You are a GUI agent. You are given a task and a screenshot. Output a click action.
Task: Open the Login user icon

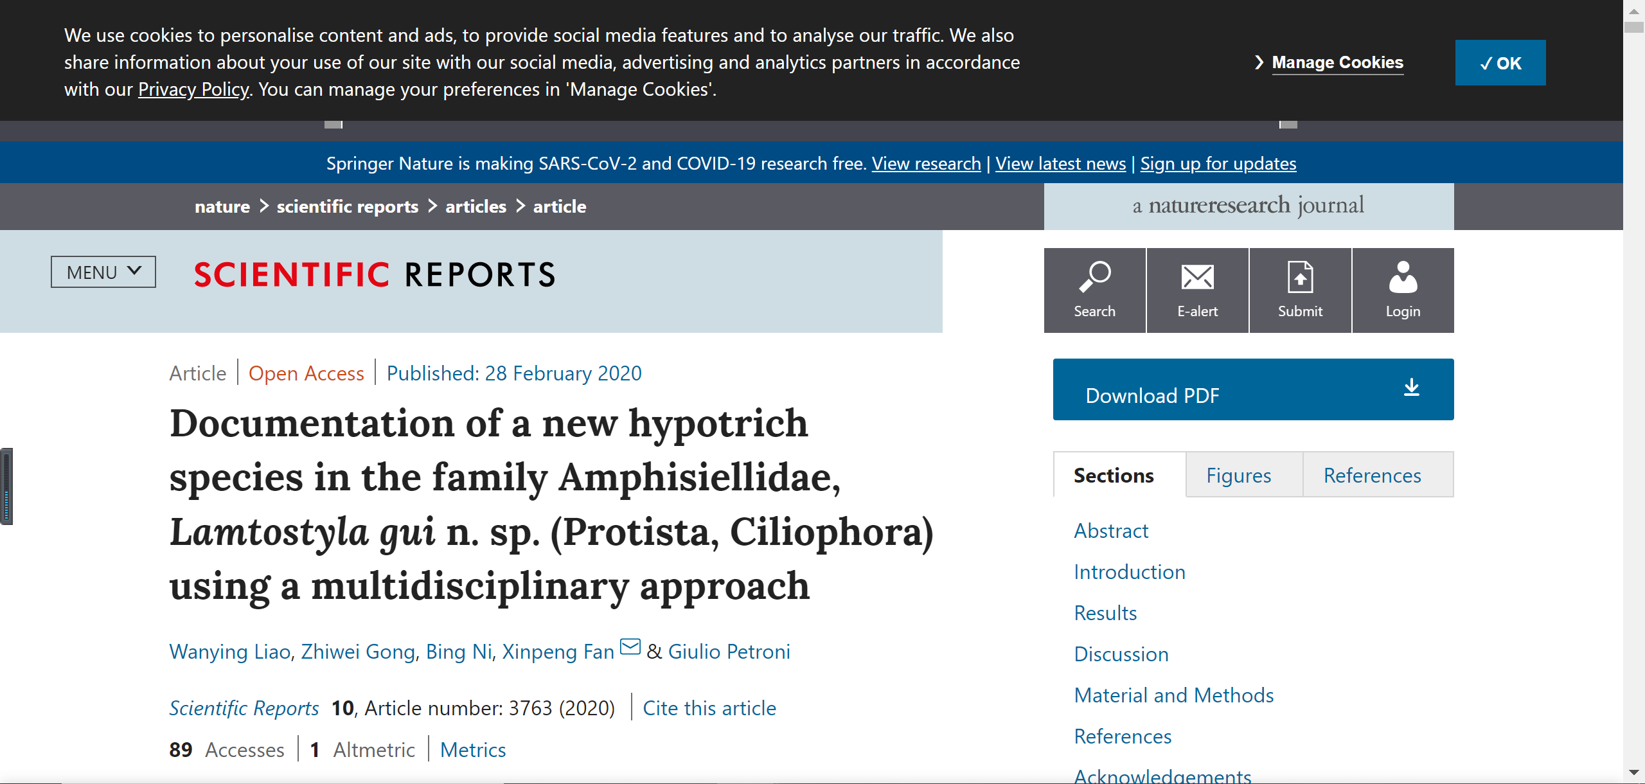coord(1403,278)
